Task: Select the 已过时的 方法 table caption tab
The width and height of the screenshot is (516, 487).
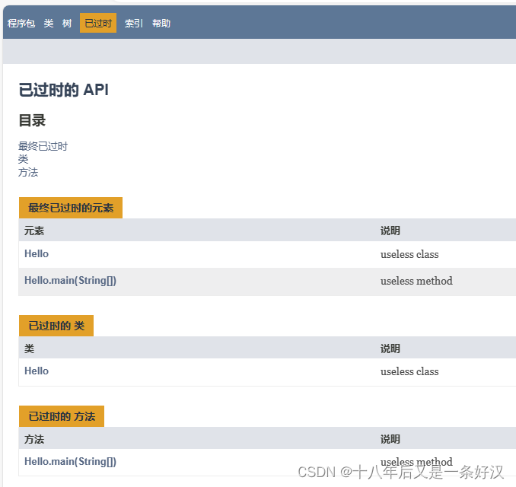Action: [62, 416]
